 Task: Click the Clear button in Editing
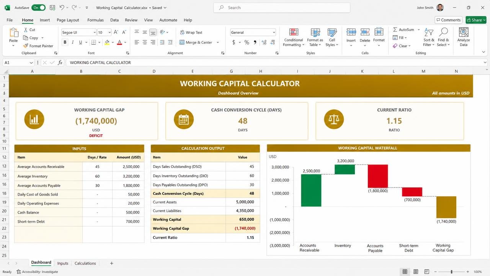coord(402,46)
